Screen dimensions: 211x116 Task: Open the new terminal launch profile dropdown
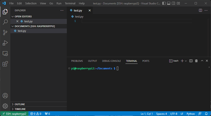pyautogui.click(x=186, y=61)
